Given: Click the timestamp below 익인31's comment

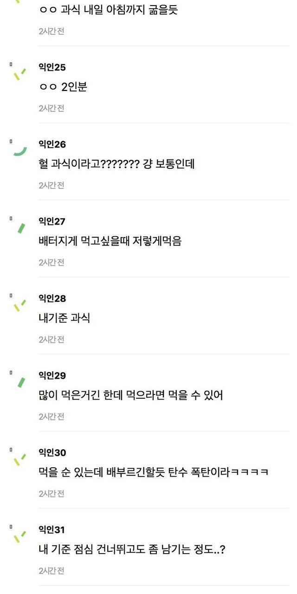Looking at the screenshot, I should point(51,571).
